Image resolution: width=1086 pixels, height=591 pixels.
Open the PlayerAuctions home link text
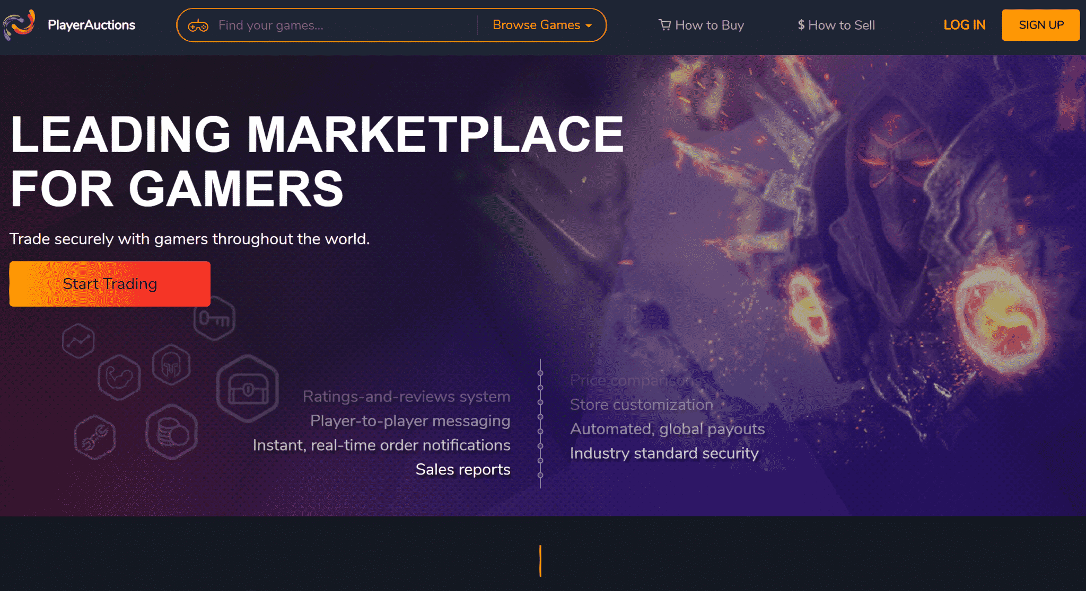pyautogui.click(x=91, y=25)
